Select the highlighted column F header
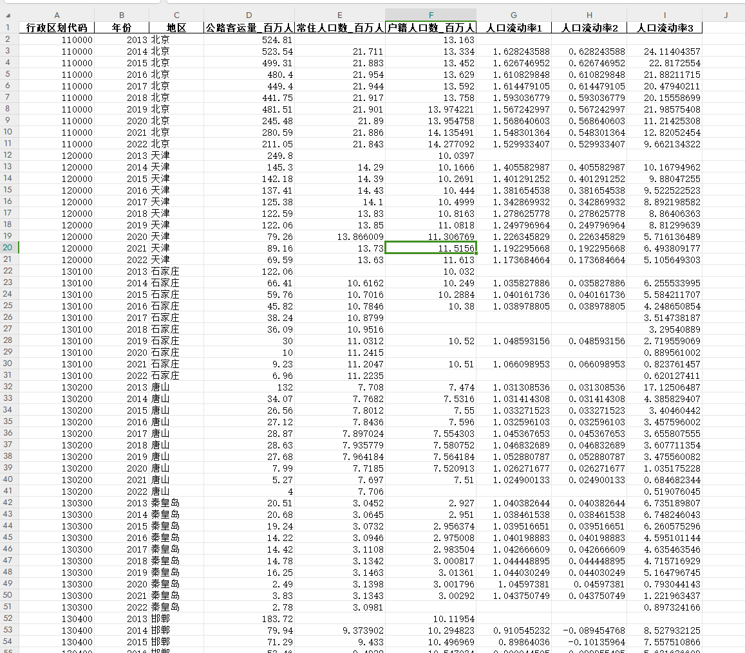745x653 pixels. (x=431, y=15)
